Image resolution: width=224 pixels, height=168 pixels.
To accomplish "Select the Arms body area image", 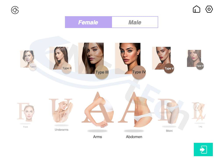I will (x=98, y=110).
